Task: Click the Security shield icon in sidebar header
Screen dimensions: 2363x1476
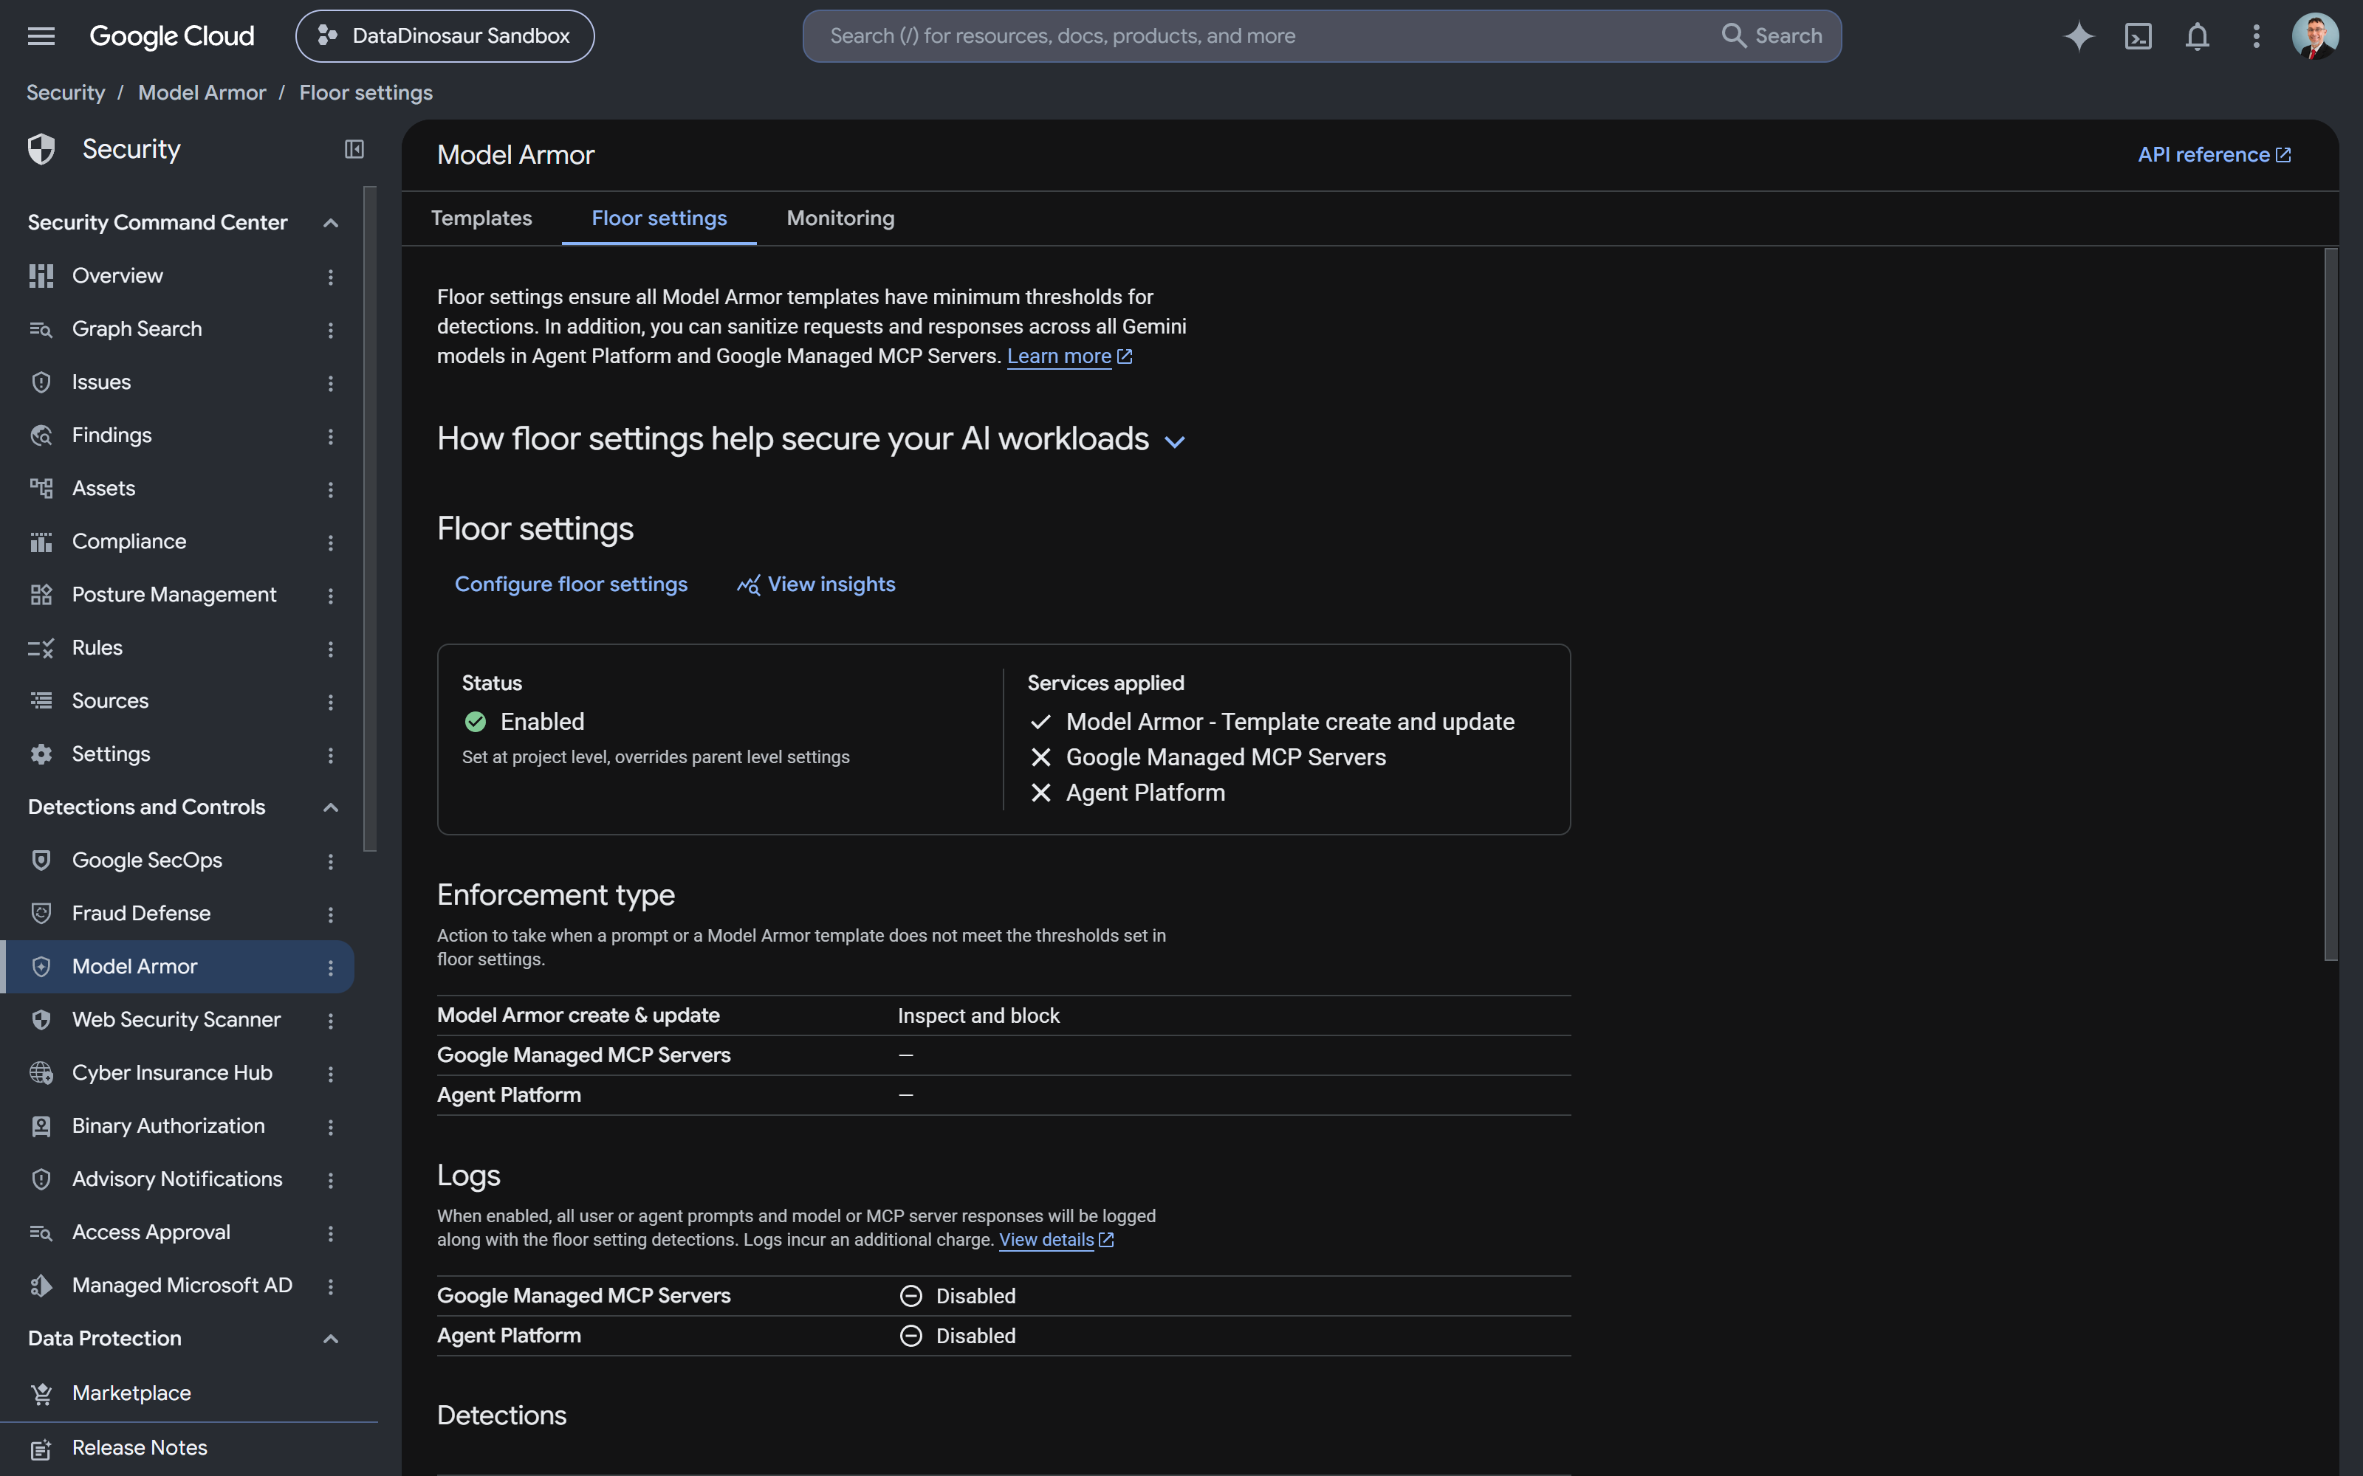Action: [x=41, y=149]
